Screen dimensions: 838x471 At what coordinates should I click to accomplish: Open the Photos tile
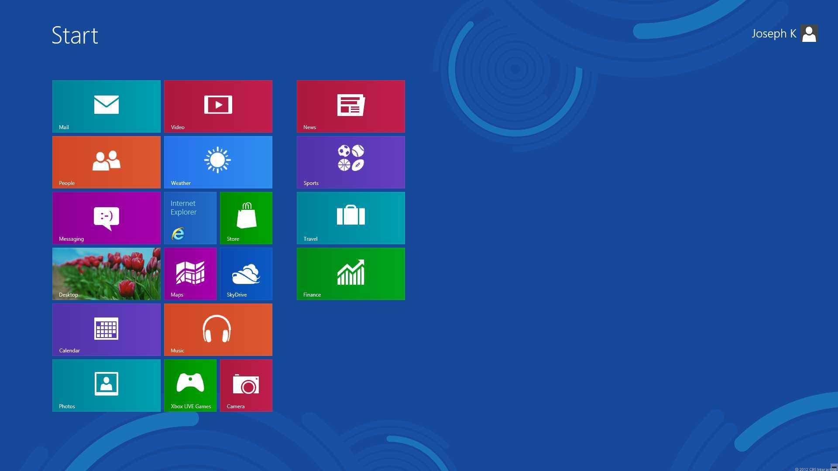[106, 386]
